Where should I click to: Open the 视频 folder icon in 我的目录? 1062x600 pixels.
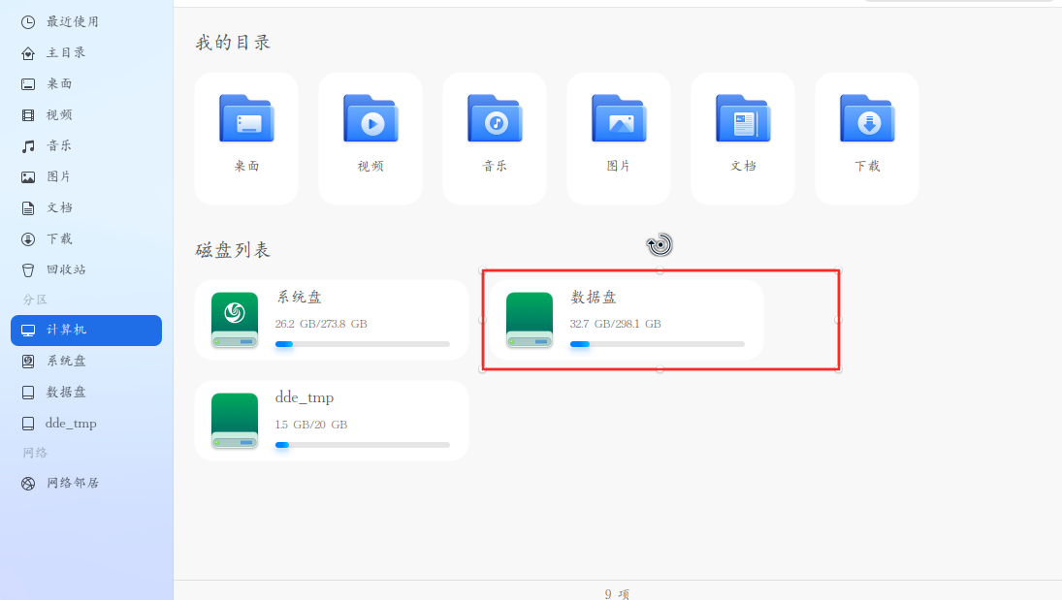click(370, 118)
